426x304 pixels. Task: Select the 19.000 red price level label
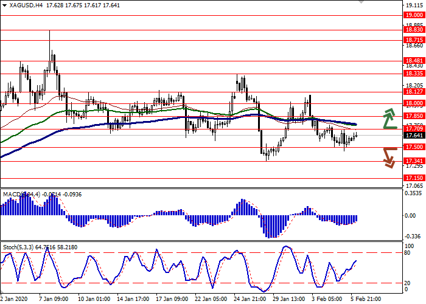414,16
